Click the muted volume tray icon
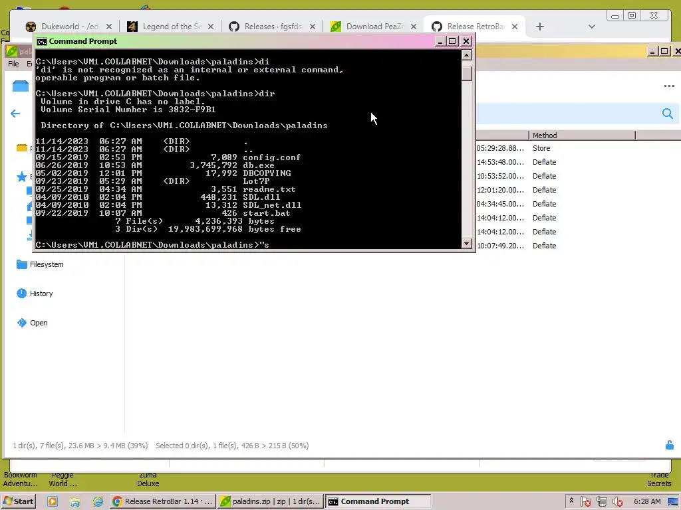 pyautogui.click(x=617, y=501)
